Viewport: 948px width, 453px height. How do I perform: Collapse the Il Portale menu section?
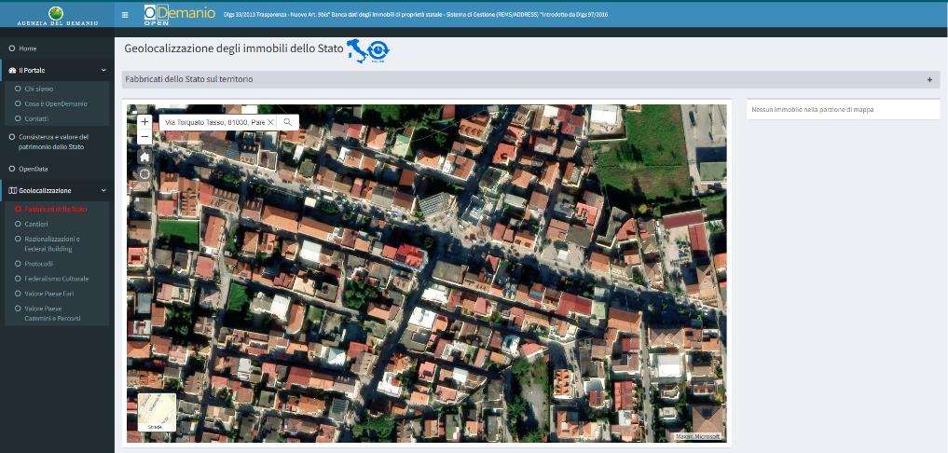click(103, 70)
